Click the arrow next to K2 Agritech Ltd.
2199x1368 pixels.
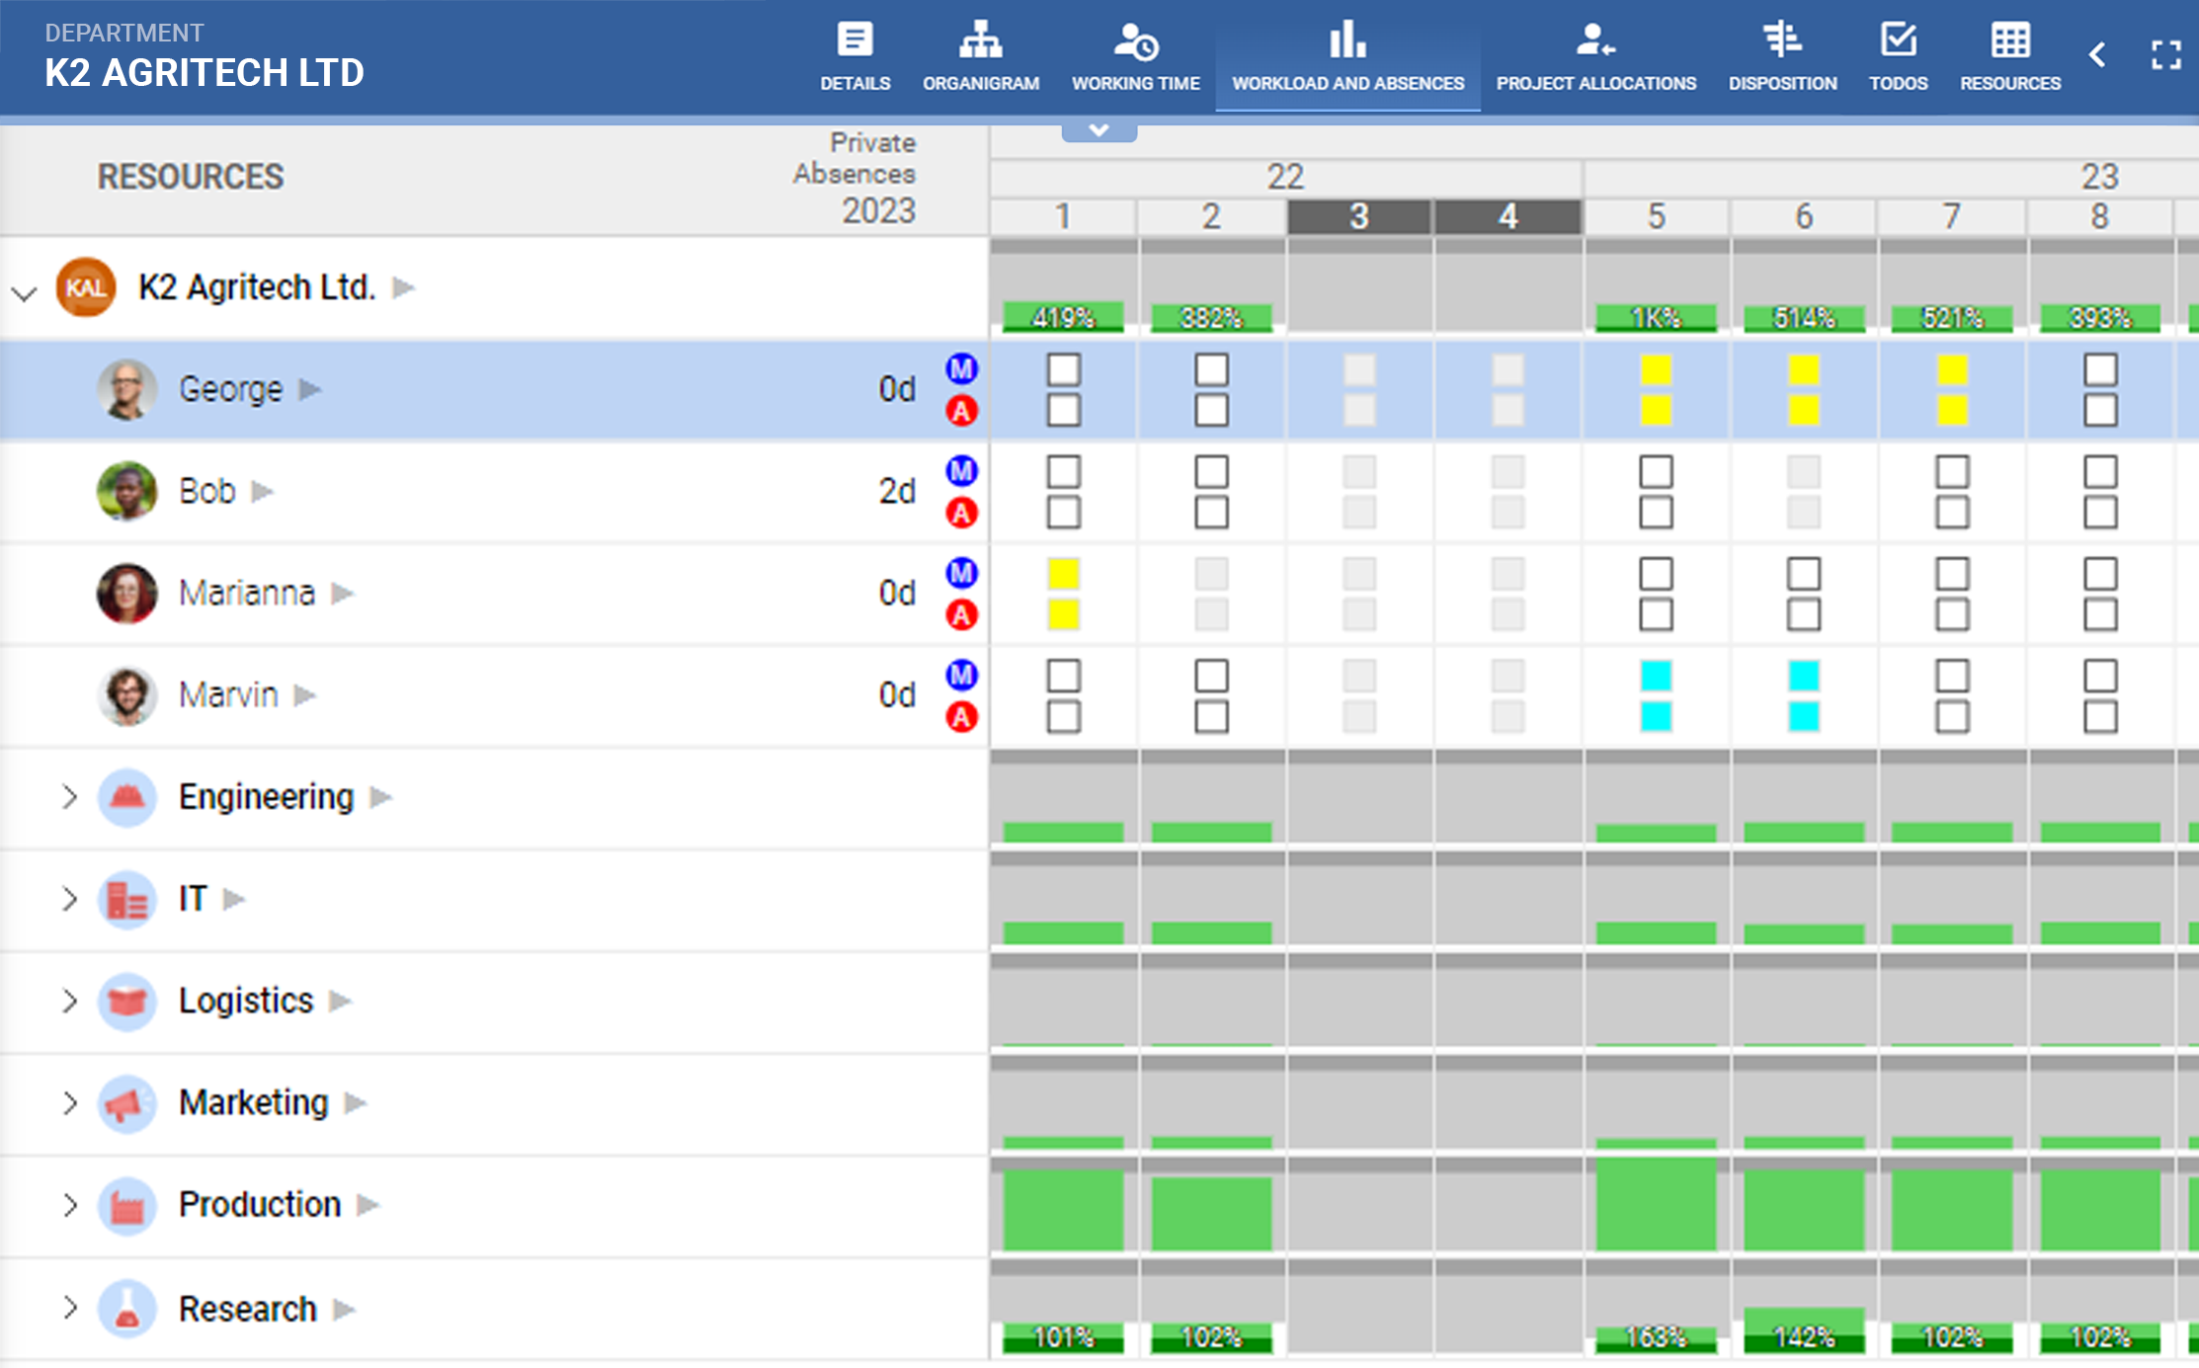click(403, 287)
